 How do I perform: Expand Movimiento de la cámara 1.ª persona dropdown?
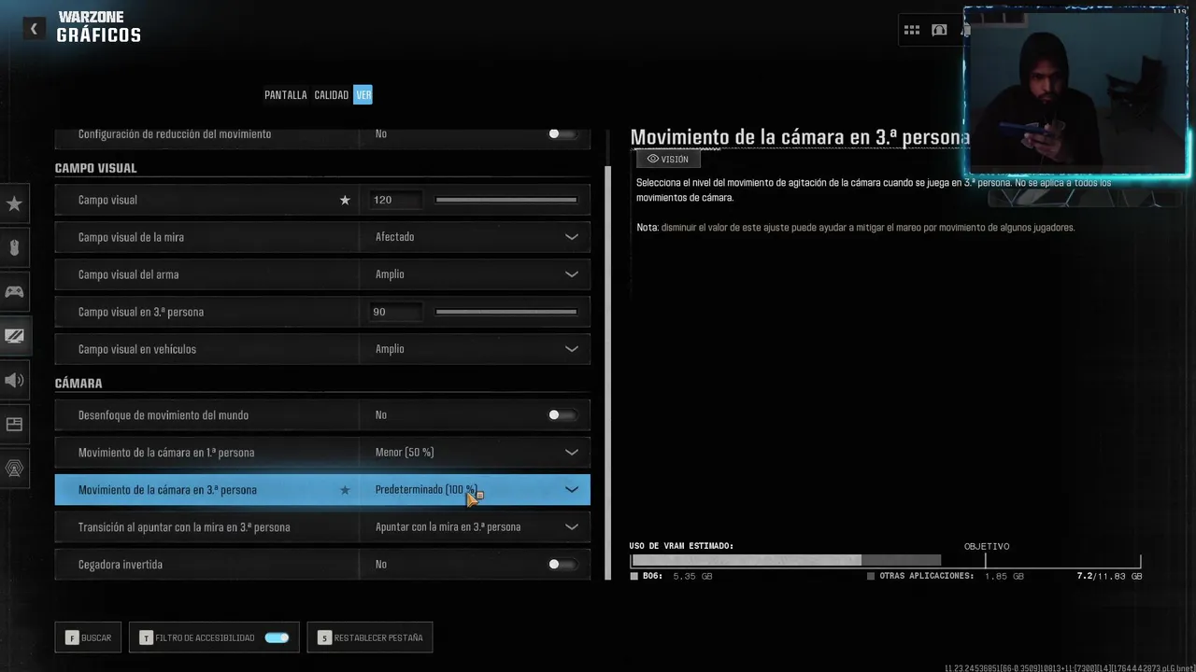[572, 453]
